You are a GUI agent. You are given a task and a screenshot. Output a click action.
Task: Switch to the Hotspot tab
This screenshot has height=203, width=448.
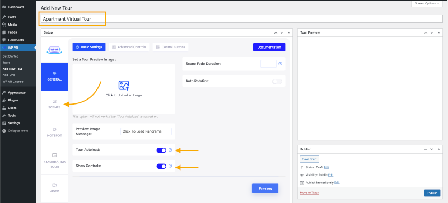(54, 133)
